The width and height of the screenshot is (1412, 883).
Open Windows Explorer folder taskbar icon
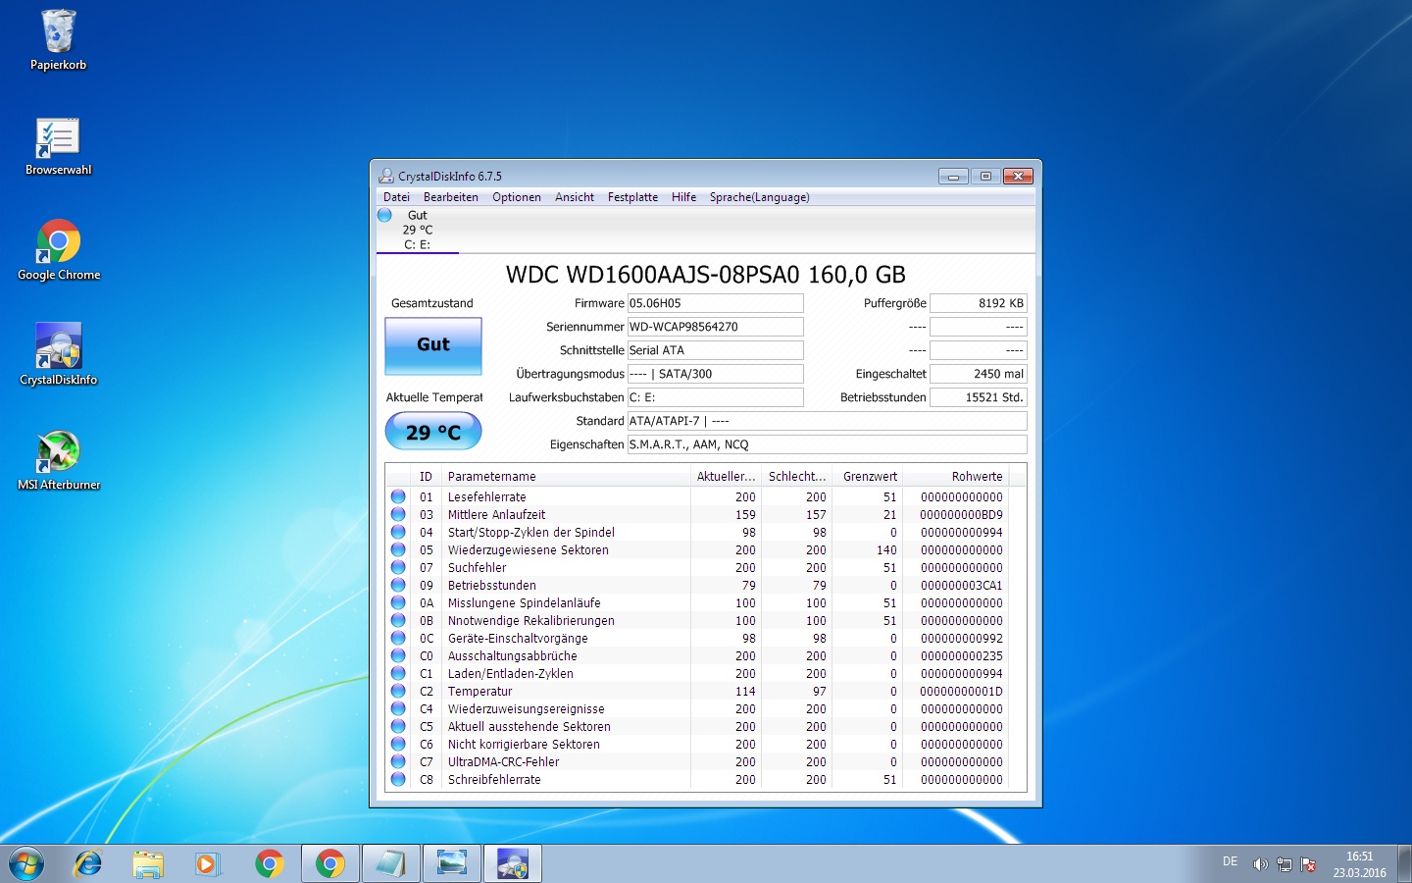pos(148,864)
